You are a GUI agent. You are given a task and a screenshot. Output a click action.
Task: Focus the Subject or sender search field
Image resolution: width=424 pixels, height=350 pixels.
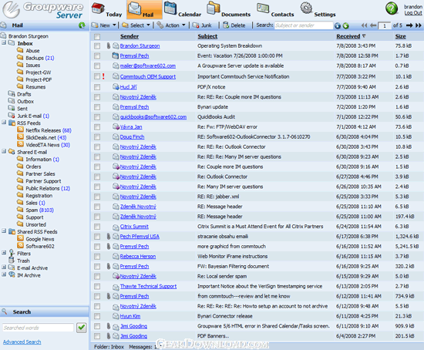coord(304,25)
